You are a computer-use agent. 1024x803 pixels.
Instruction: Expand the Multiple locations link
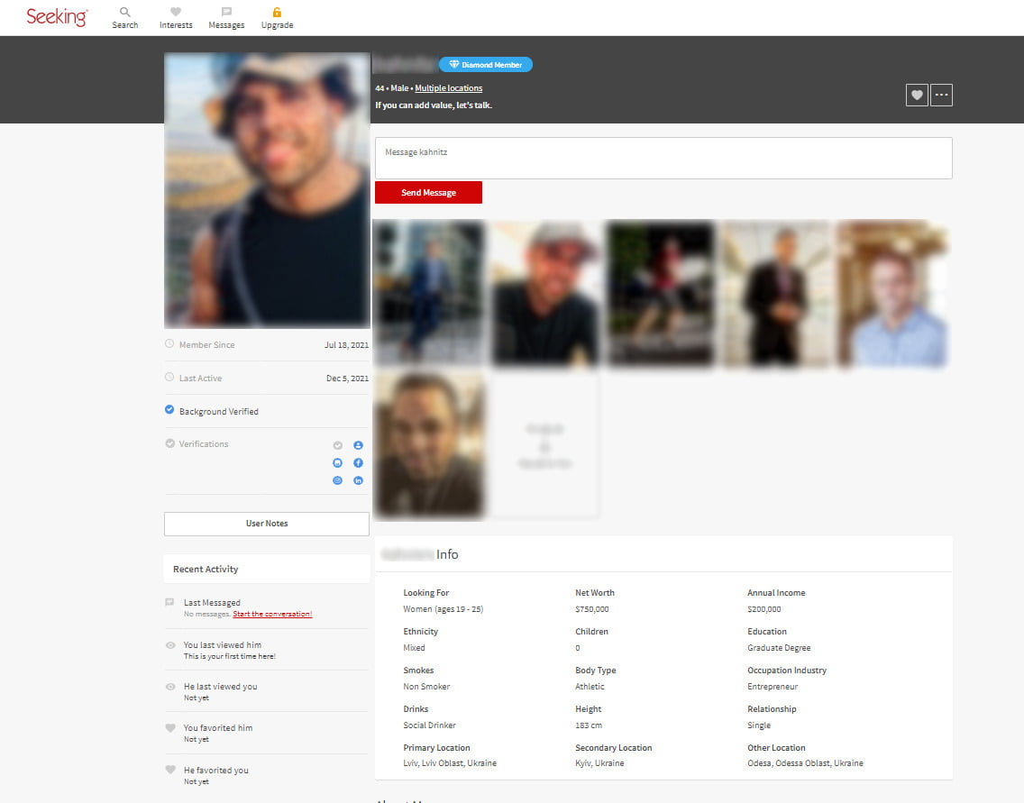[x=448, y=88]
